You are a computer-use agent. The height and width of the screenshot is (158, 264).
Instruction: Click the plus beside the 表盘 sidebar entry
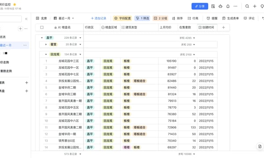tap(26, 91)
